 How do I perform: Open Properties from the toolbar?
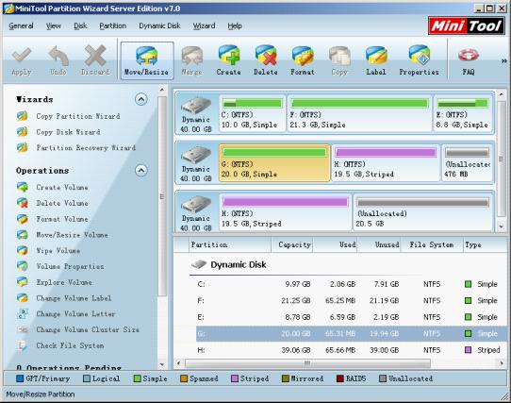tap(420, 60)
